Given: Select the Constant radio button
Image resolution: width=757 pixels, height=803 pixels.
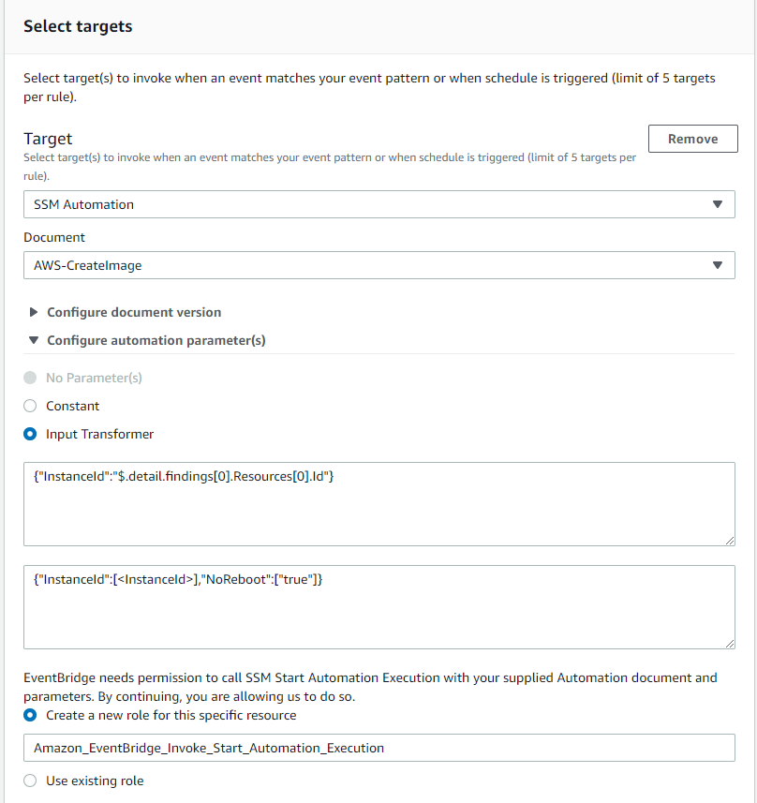Looking at the screenshot, I should pos(31,406).
